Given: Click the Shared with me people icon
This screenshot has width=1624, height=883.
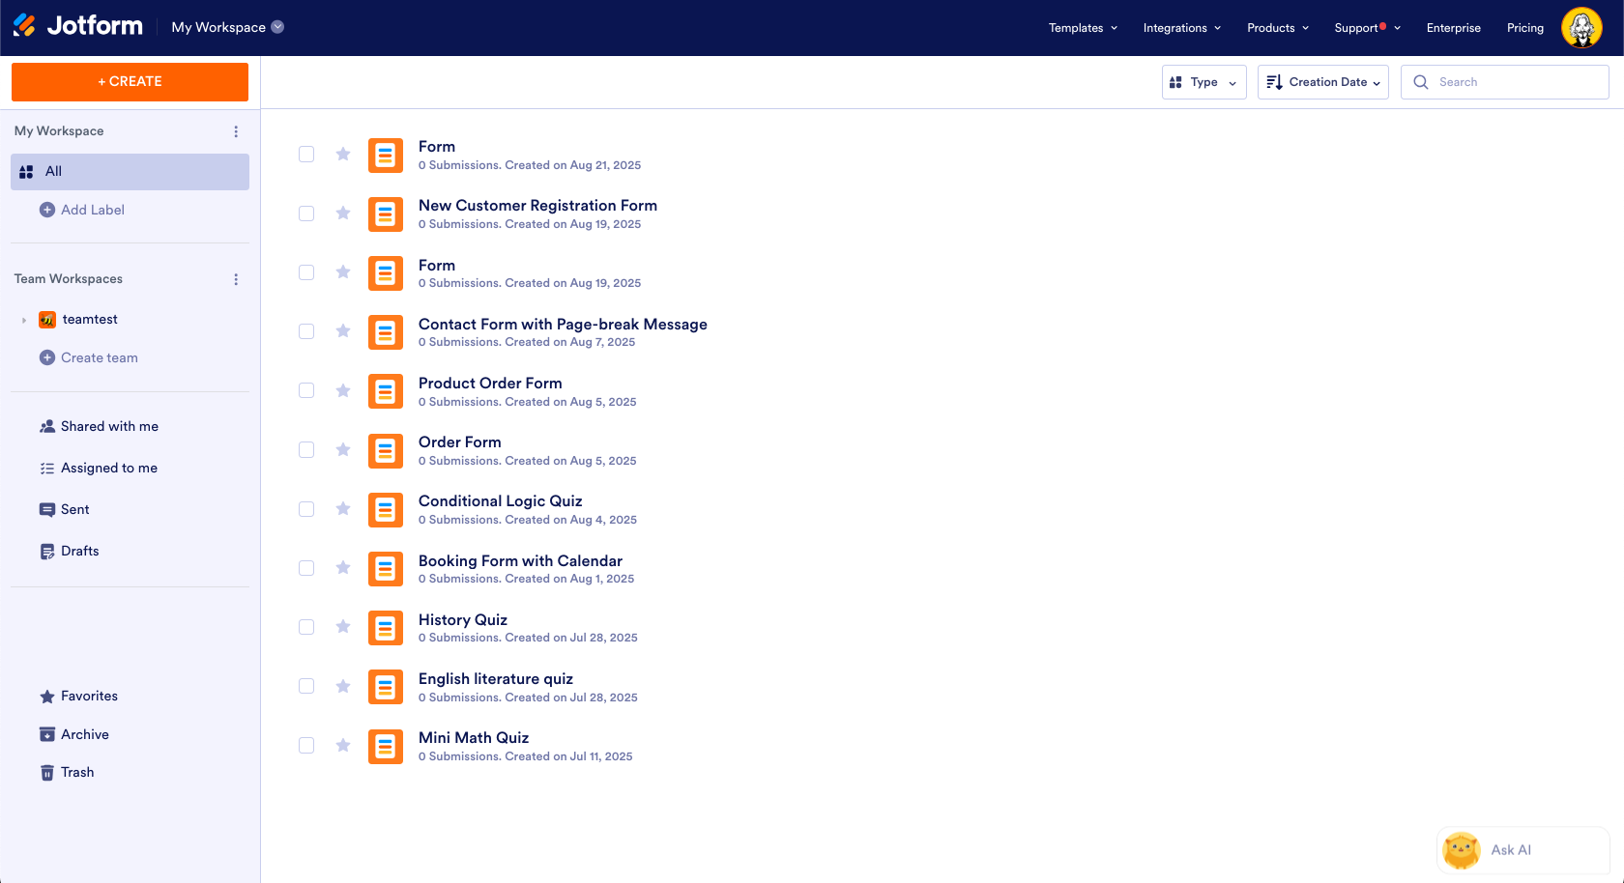Looking at the screenshot, I should (46, 426).
